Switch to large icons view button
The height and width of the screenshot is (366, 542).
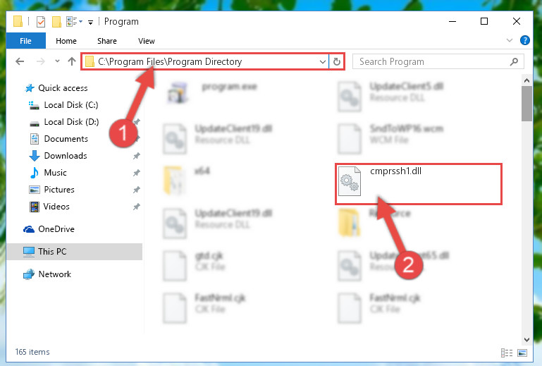pyautogui.click(x=522, y=353)
